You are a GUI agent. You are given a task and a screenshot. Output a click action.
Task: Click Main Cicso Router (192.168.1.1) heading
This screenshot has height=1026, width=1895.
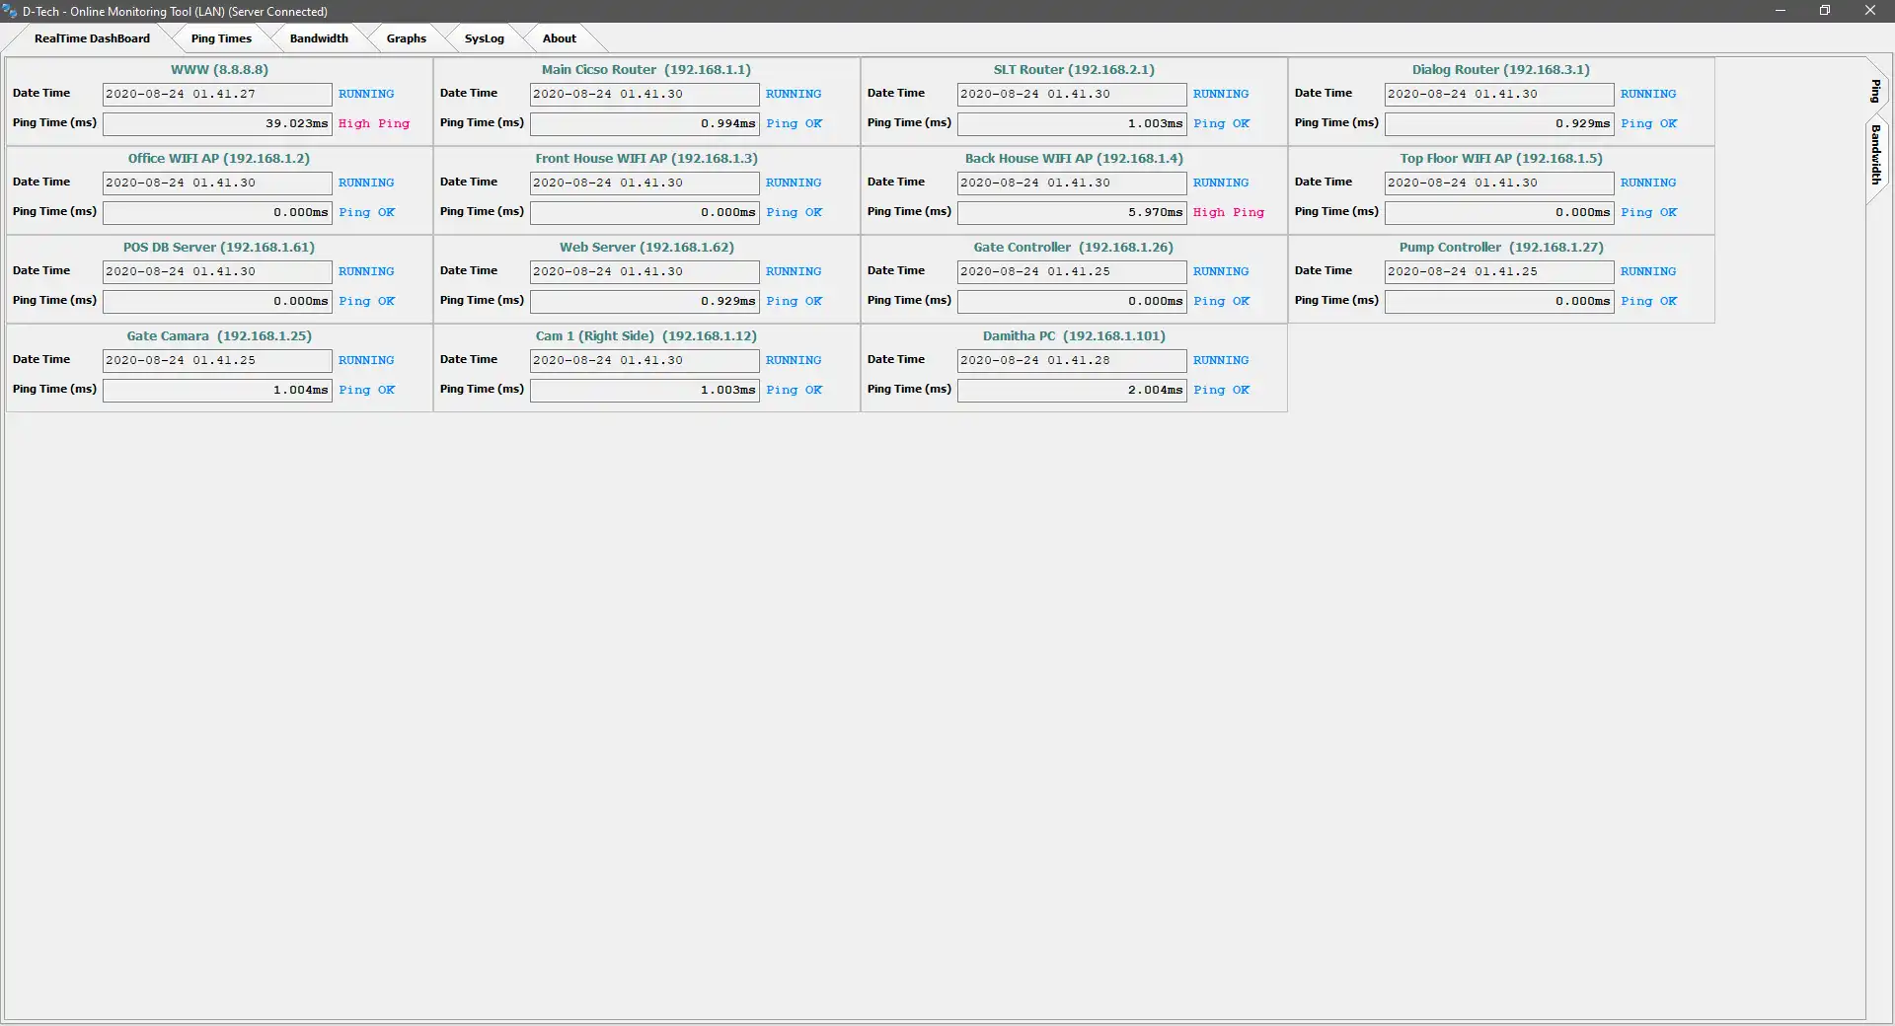[646, 70]
